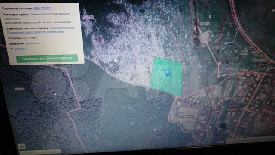The height and width of the screenshot is (155, 275).
Task: Click the triangle arrow beside Подробнее
Action: pos(12,49)
